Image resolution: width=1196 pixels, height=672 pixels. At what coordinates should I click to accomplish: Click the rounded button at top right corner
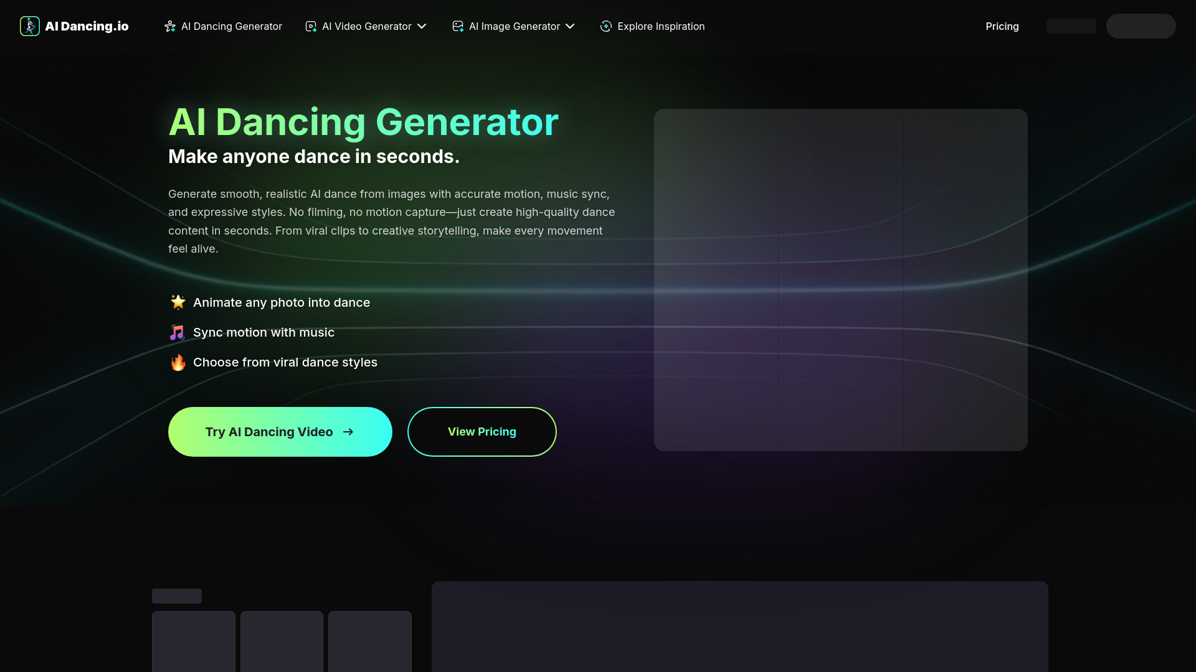pyautogui.click(x=1141, y=26)
